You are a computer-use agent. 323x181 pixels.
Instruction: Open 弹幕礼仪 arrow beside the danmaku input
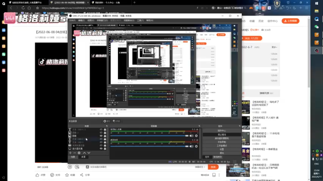200,167
